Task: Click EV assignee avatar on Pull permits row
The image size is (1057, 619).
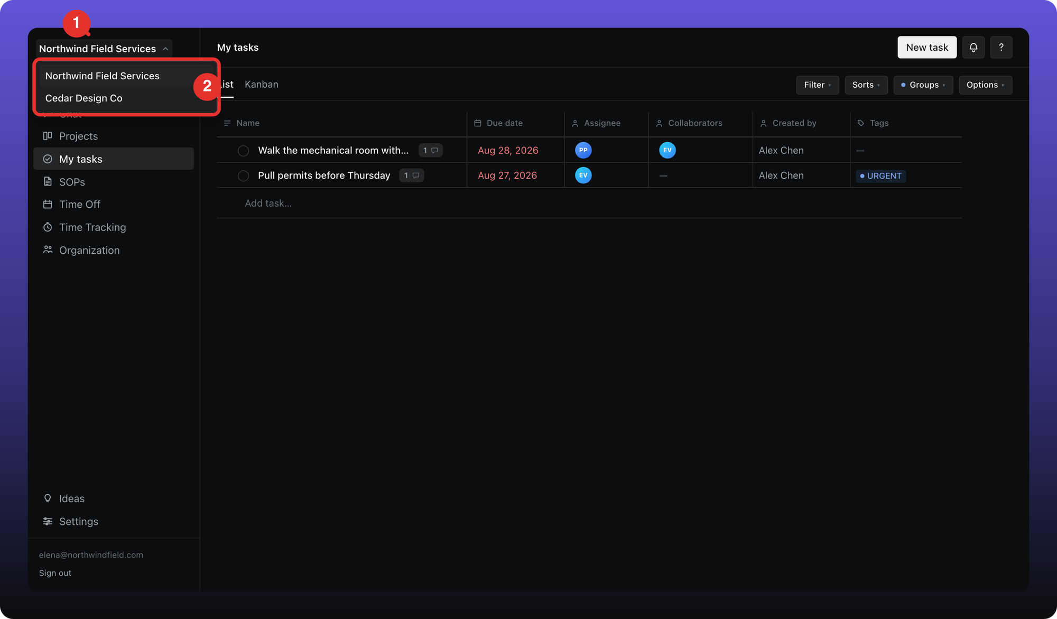Action: pyautogui.click(x=583, y=175)
